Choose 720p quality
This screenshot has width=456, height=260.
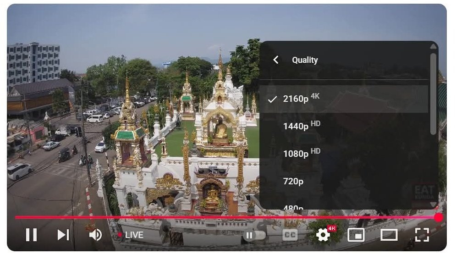[x=343, y=181]
